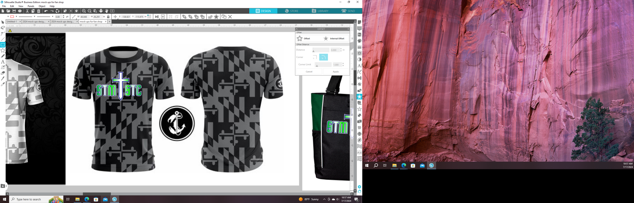Viewport: 634px width, 203px height.
Task: Adjust the Distance value stepper
Action: coord(341,50)
